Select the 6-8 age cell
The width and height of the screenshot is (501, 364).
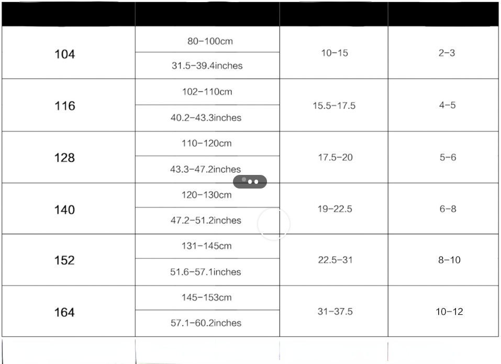(x=448, y=208)
